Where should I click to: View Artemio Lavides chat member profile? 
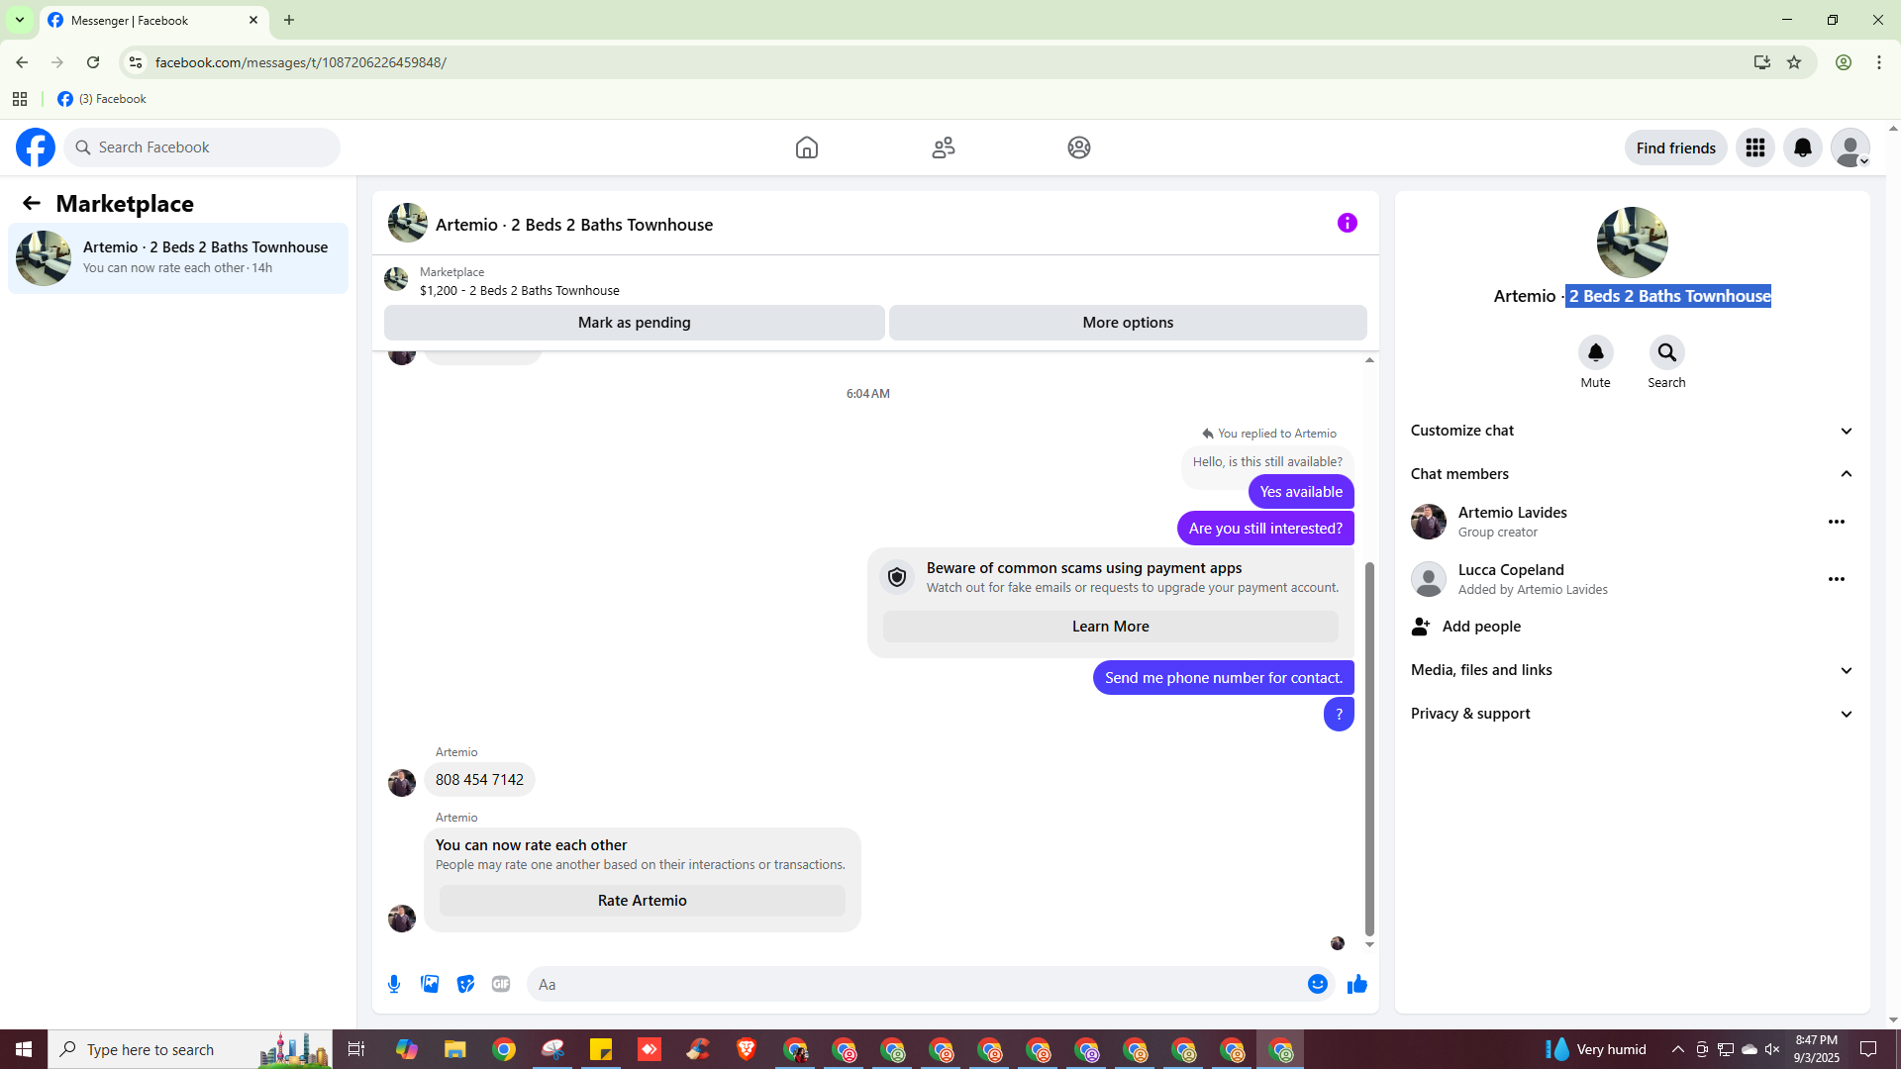click(x=1512, y=522)
